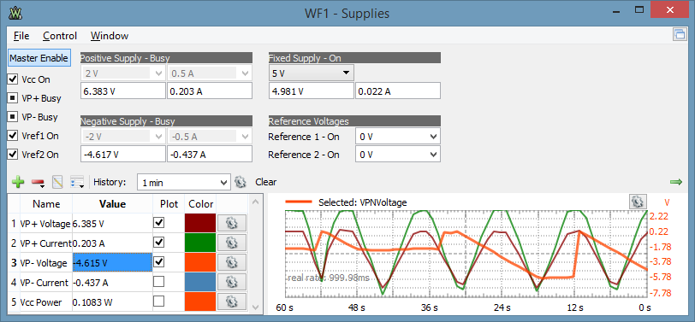Open the plot settings gear icon

pyautogui.click(x=638, y=202)
